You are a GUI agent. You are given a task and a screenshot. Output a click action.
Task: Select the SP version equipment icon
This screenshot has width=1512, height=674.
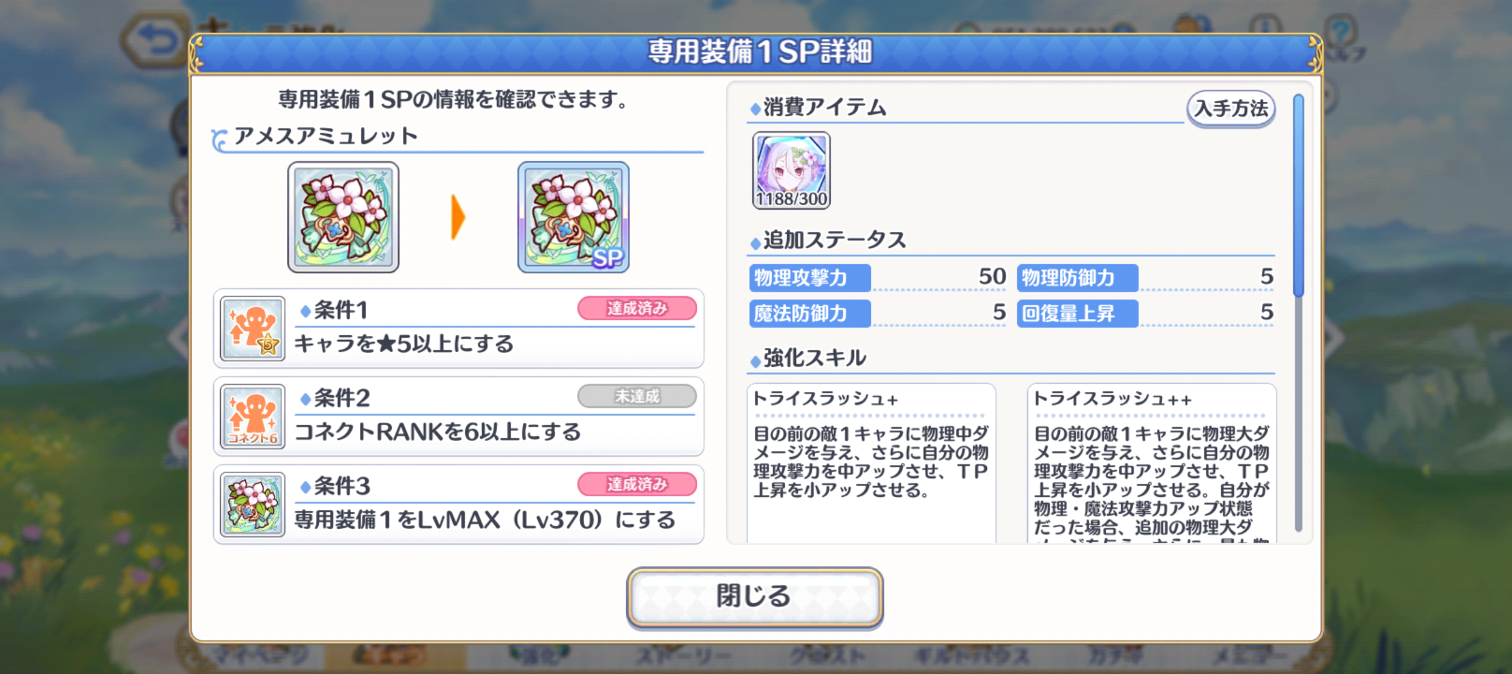[x=573, y=217]
